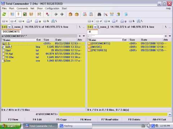Viewport: 173px width, 129px height.
Task: Open the Mark menu
Action: point(12,9)
